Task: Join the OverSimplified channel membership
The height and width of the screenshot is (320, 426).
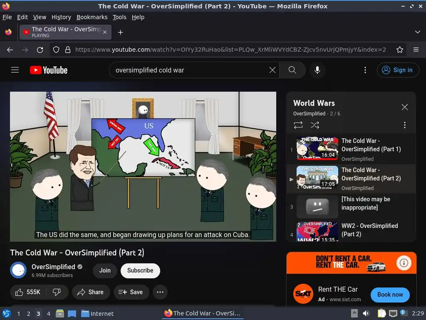Action: (105, 270)
